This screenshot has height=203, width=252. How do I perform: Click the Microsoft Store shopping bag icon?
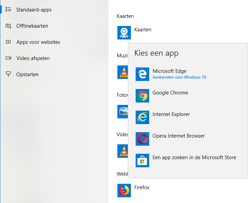(x=142, y=161)
